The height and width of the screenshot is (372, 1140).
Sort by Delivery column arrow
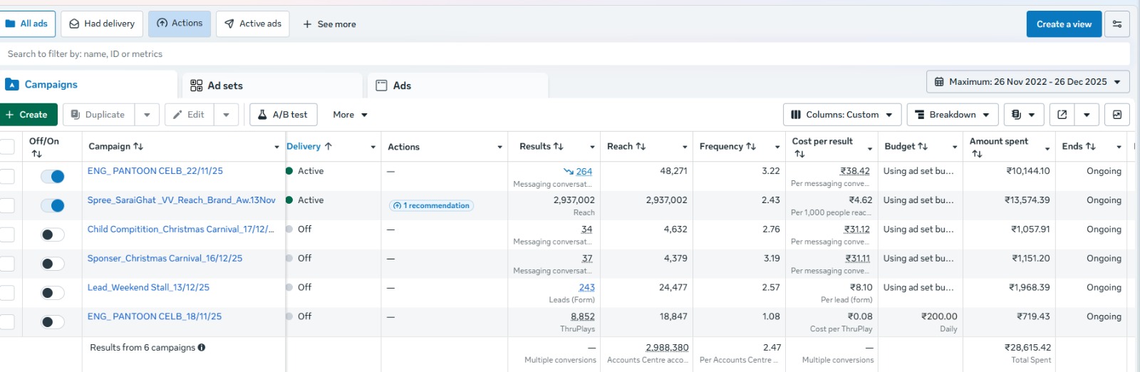coord(328,146)
